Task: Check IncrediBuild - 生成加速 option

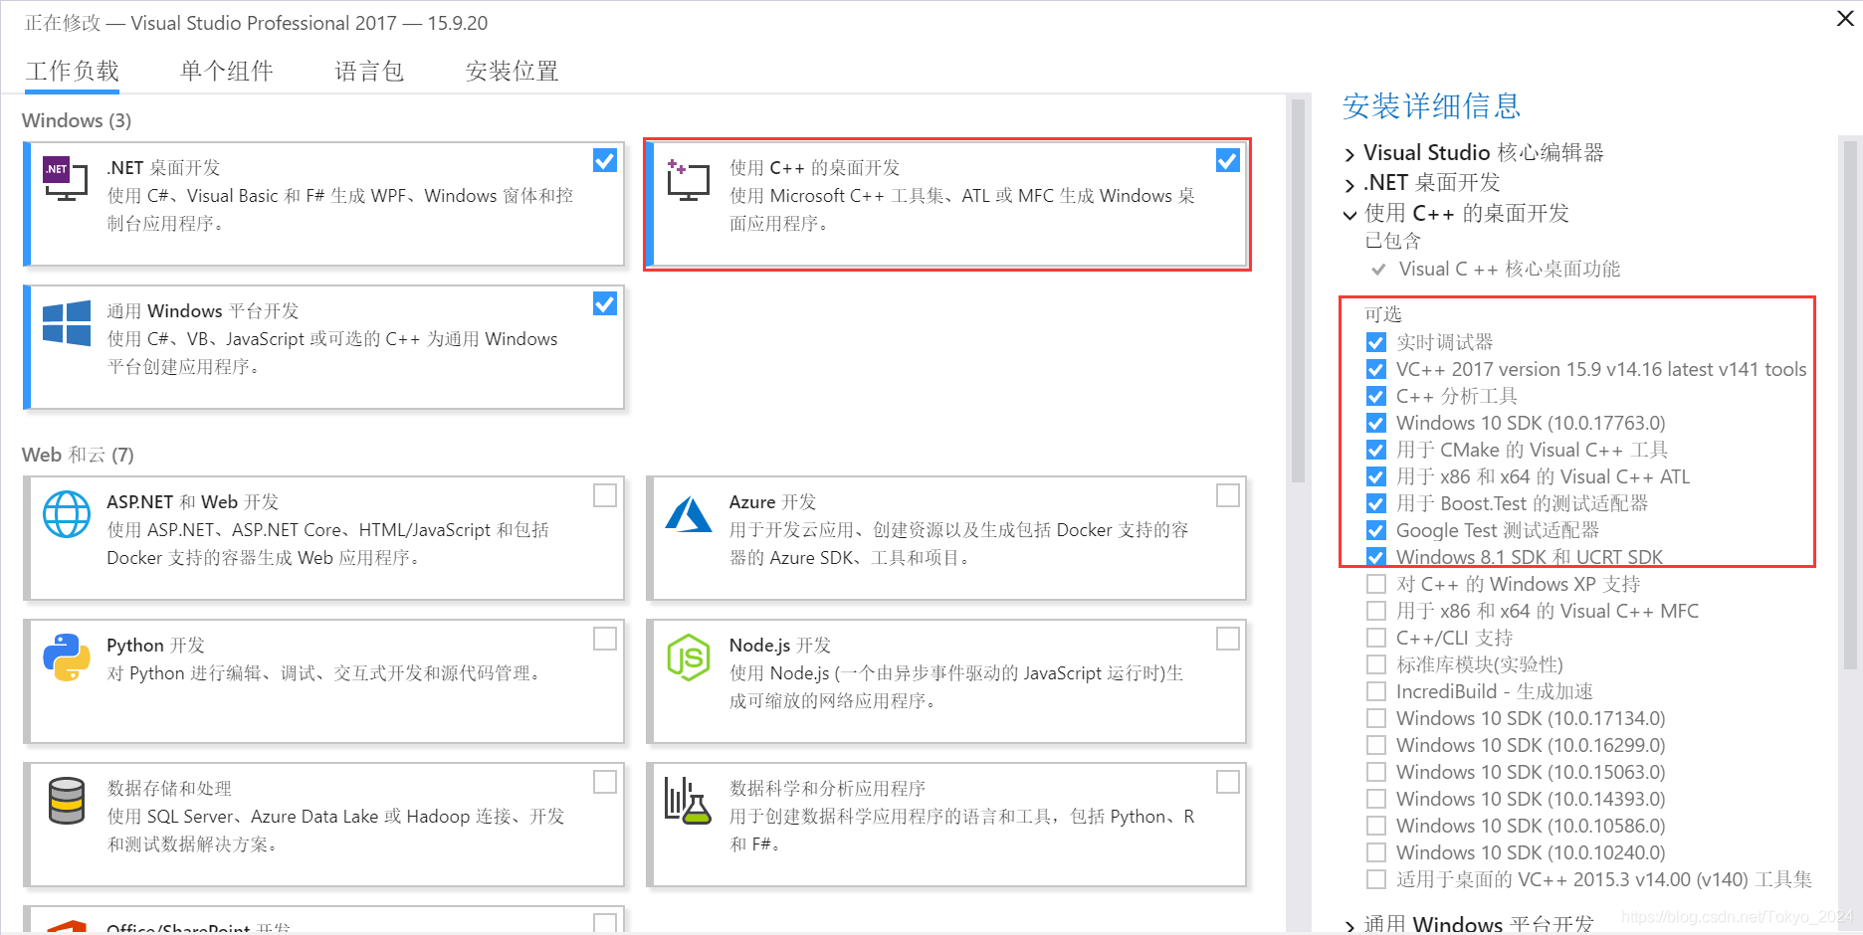Action: pyautogui.click(x=1376, y=691)
